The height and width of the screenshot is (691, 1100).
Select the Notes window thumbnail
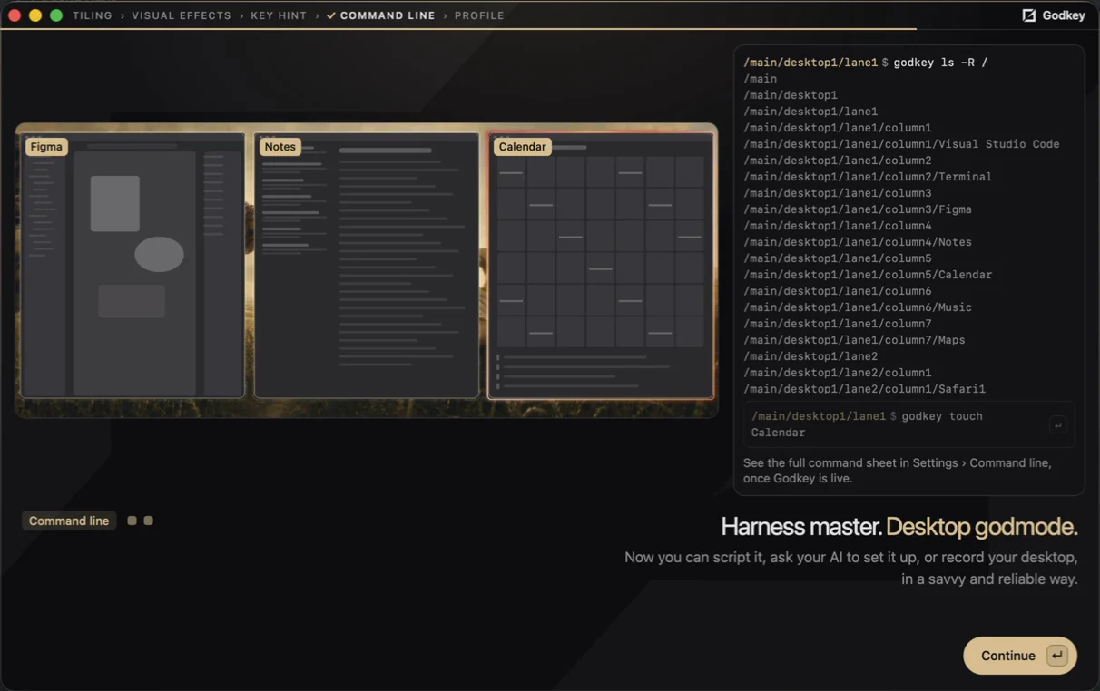(x=367, y=266)
